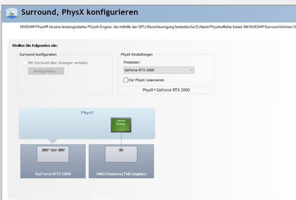The image size is (296, 200).
Task: Click the NVIDIA PhysX description paragraph
Action: [x=158, y=27]
